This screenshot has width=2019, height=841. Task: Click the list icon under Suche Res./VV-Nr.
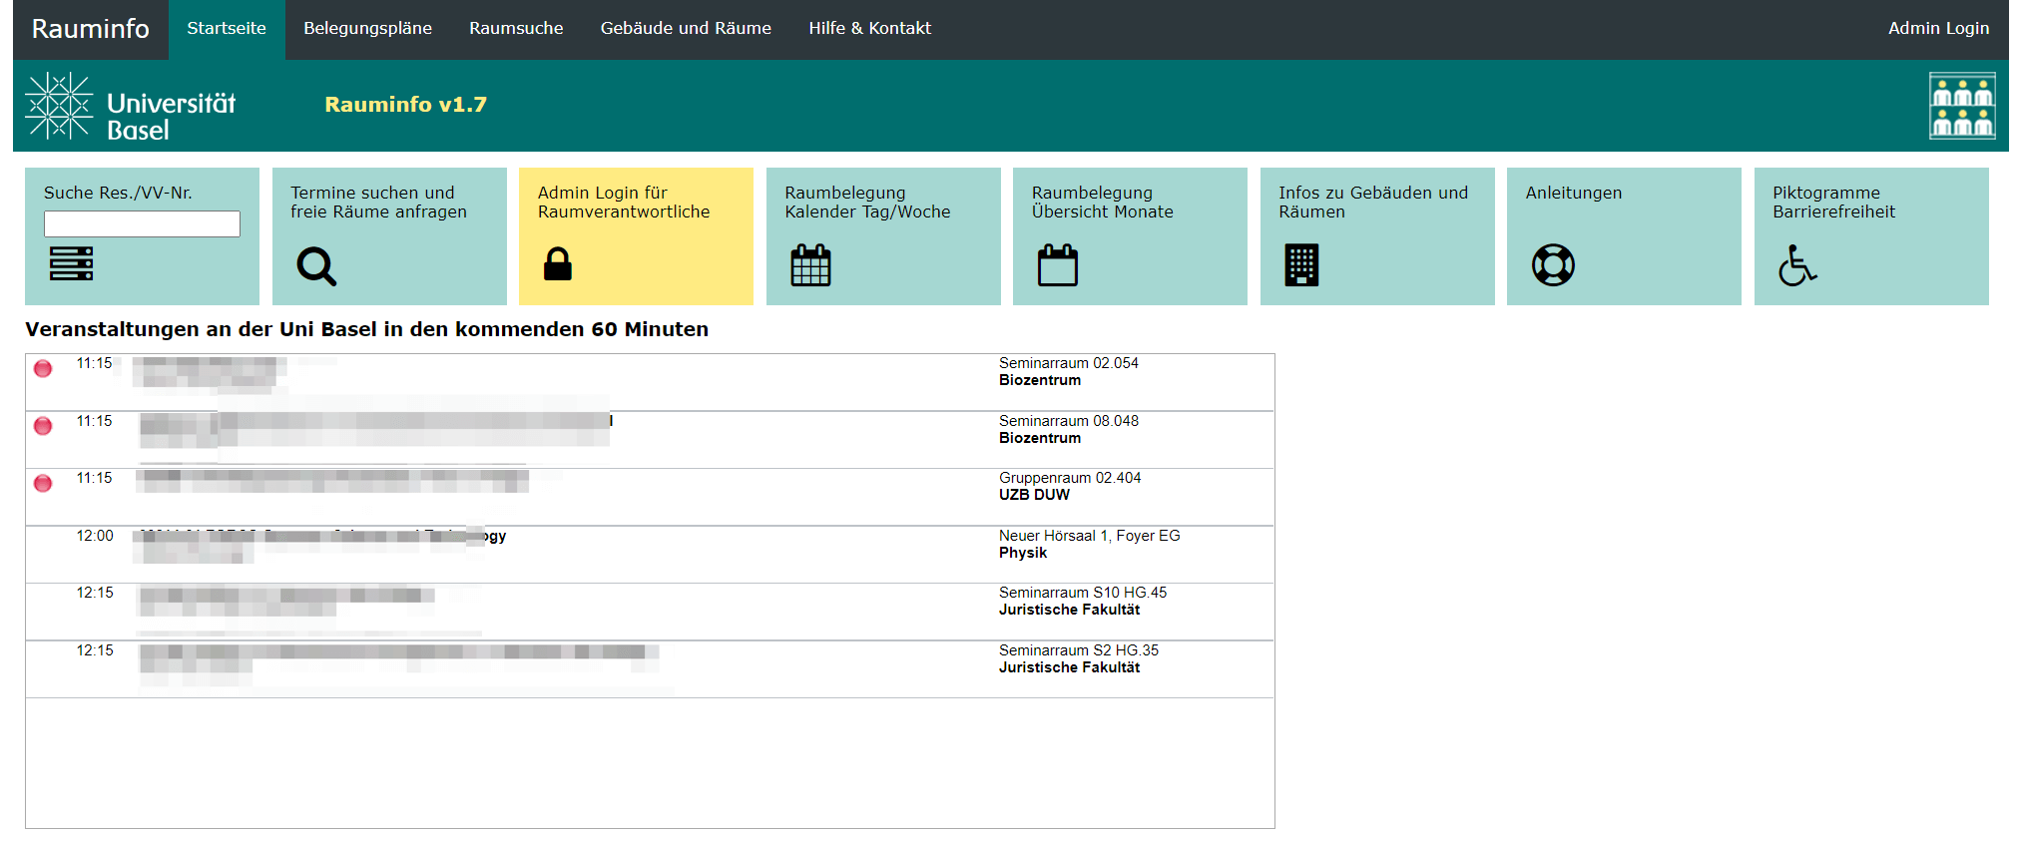[71, 263]
